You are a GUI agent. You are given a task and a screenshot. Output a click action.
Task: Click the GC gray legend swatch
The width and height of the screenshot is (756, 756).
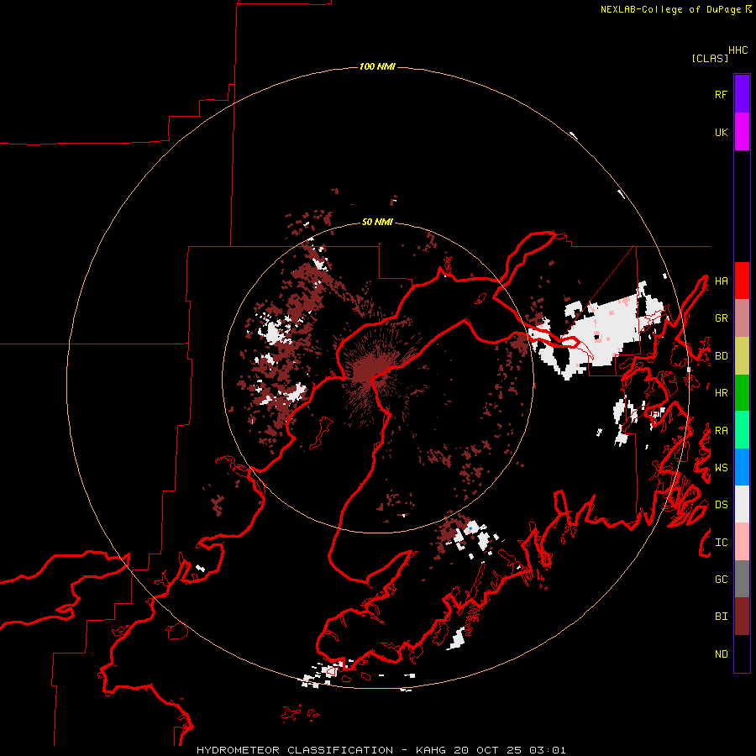[x=742, y=579]
